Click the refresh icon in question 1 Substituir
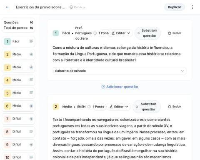The image size is (200, 160). click(x=138, y=33)
